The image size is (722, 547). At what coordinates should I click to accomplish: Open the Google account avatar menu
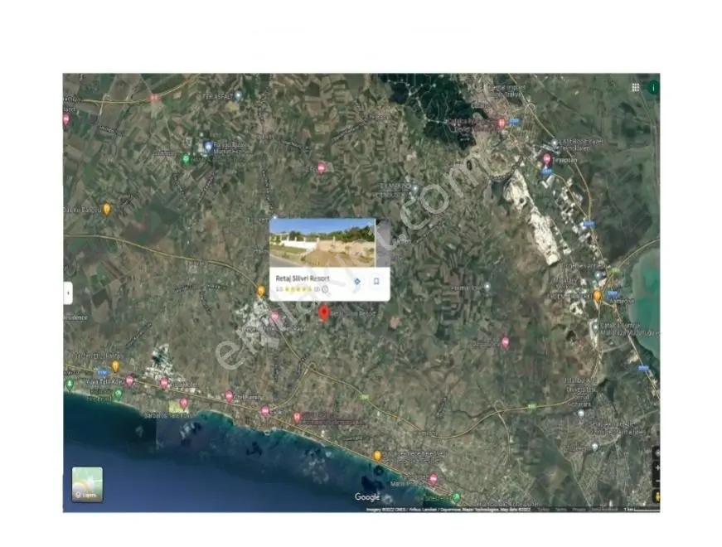coord(653,88)
